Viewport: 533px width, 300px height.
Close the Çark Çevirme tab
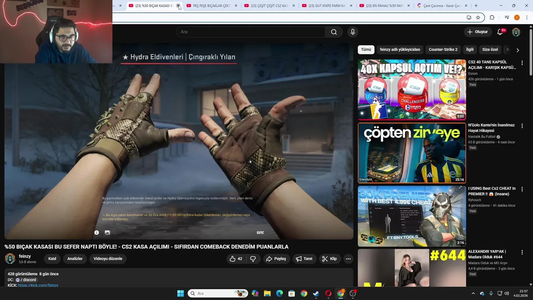click(466, 6)
